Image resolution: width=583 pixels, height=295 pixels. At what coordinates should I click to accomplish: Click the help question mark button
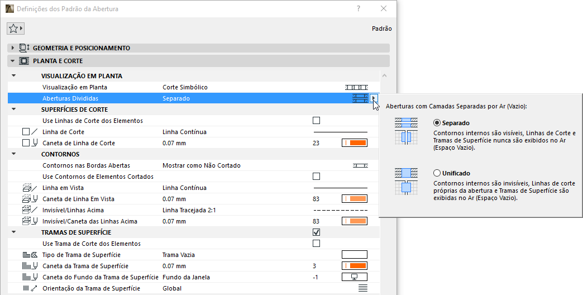359,9
